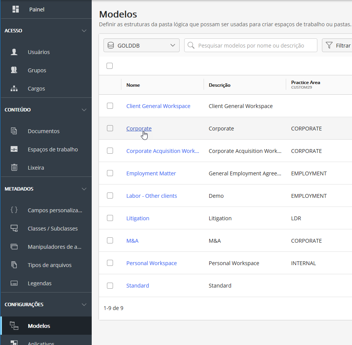Click the Painel dashboard icon
This screenshot has height=345, width=352.
[16, 9]
